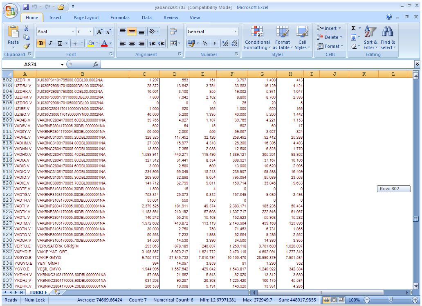
Task: Toggle Underline formatting
Action: tap(60, 43)
